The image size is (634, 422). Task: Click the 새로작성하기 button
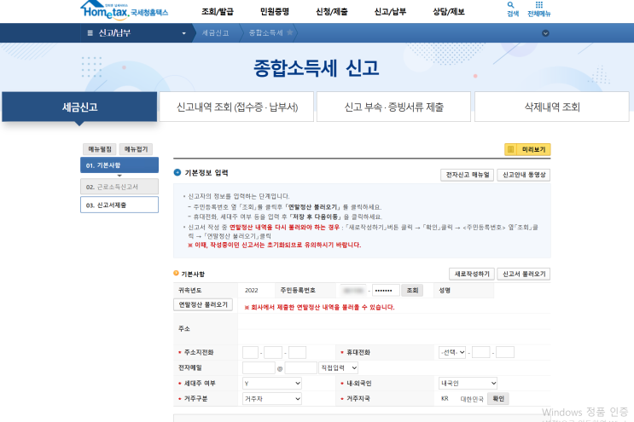(x=472, y=274)
